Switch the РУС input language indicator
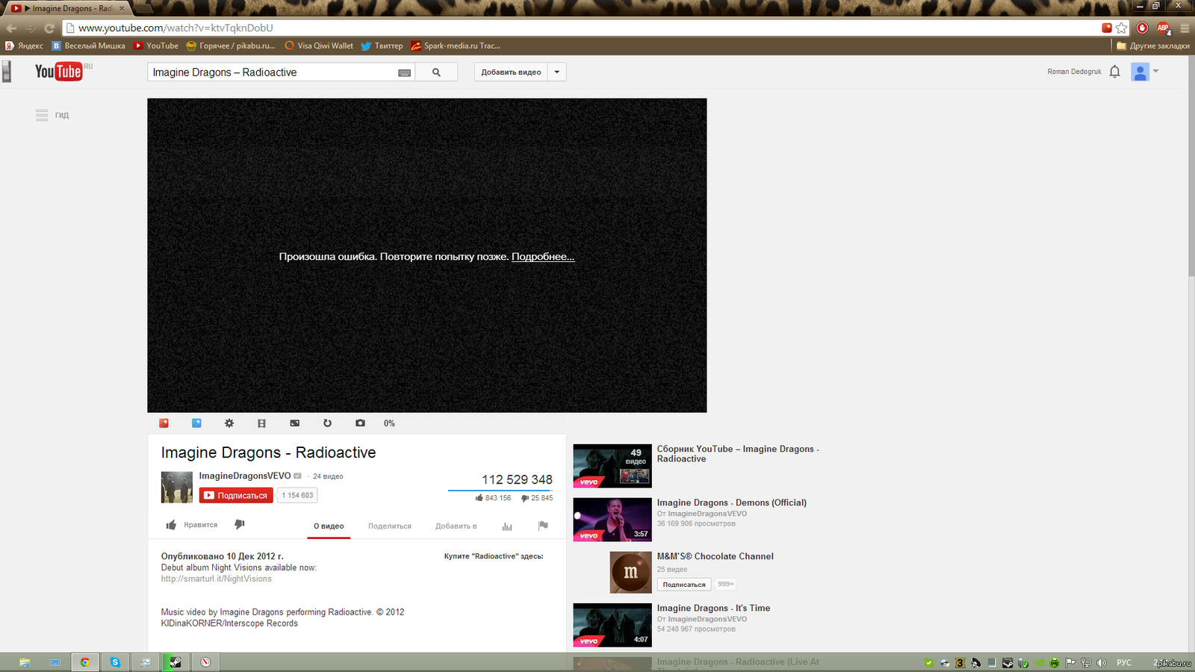Viewport: 1195px width, 672px height. (x=1124, y=663)
